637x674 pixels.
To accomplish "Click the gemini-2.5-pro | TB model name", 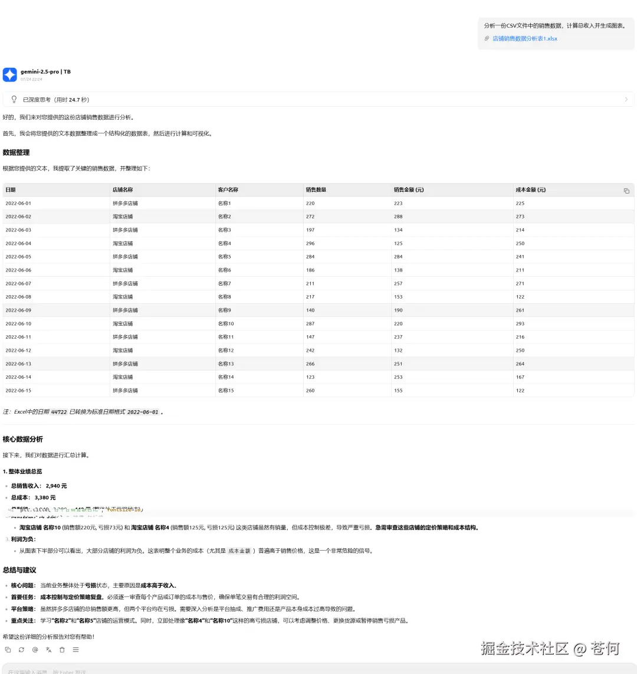I will pyautogui.click(x=45, y=72).
